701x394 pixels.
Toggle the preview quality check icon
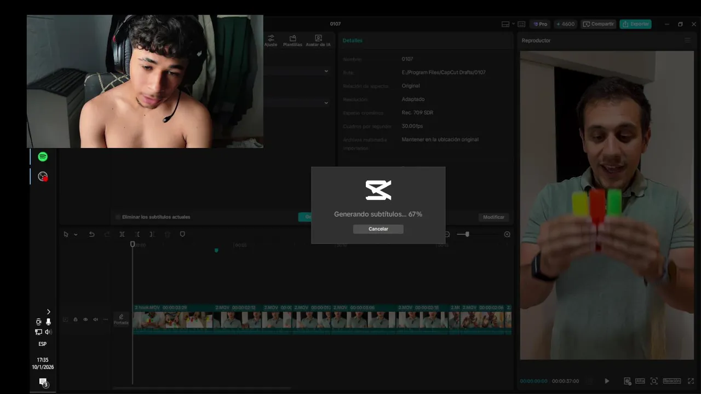[x=628, y=381]
